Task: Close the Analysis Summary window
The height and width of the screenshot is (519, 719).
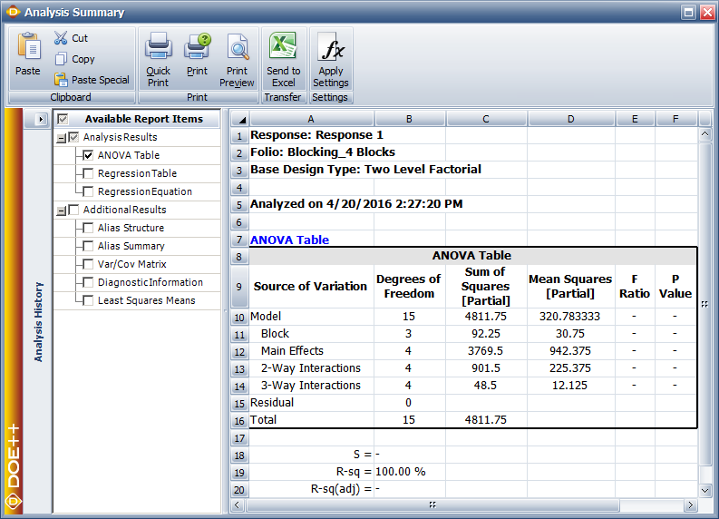Action: (707, 13)
